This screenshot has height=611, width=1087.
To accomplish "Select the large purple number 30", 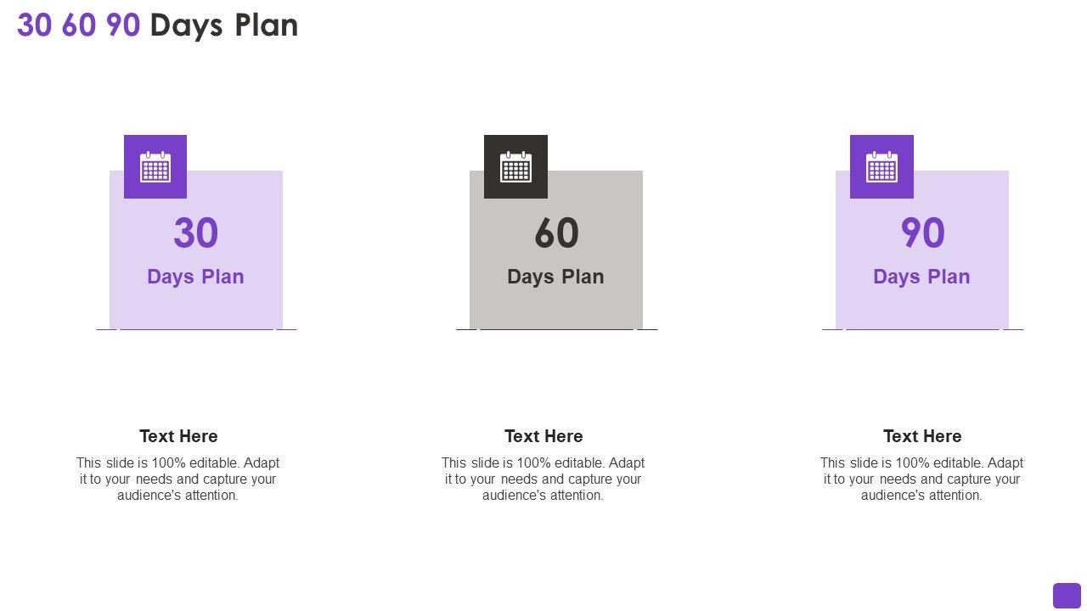I will 196,233.
